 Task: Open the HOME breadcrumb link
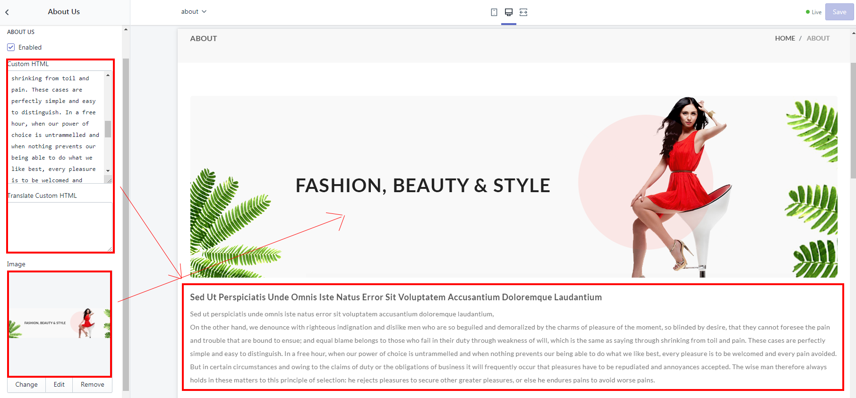[785, 38]
